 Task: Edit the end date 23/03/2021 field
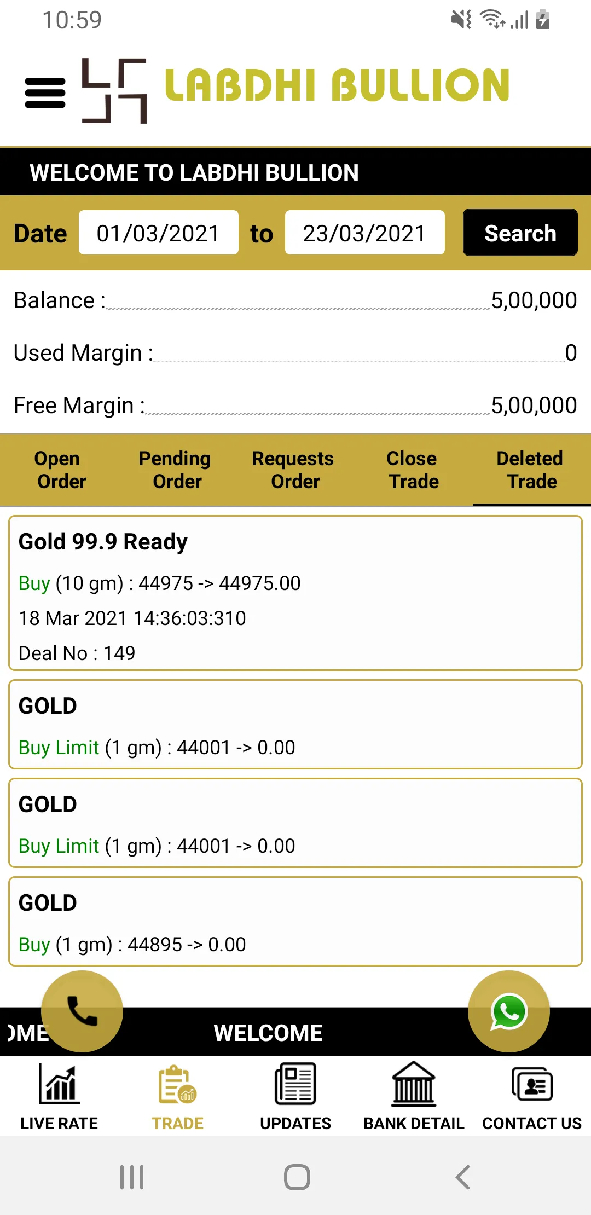click(365, 233)
